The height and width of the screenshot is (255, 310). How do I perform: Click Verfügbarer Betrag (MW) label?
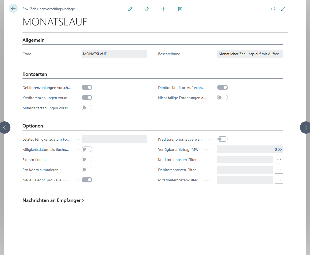click(x=179, y=150)
